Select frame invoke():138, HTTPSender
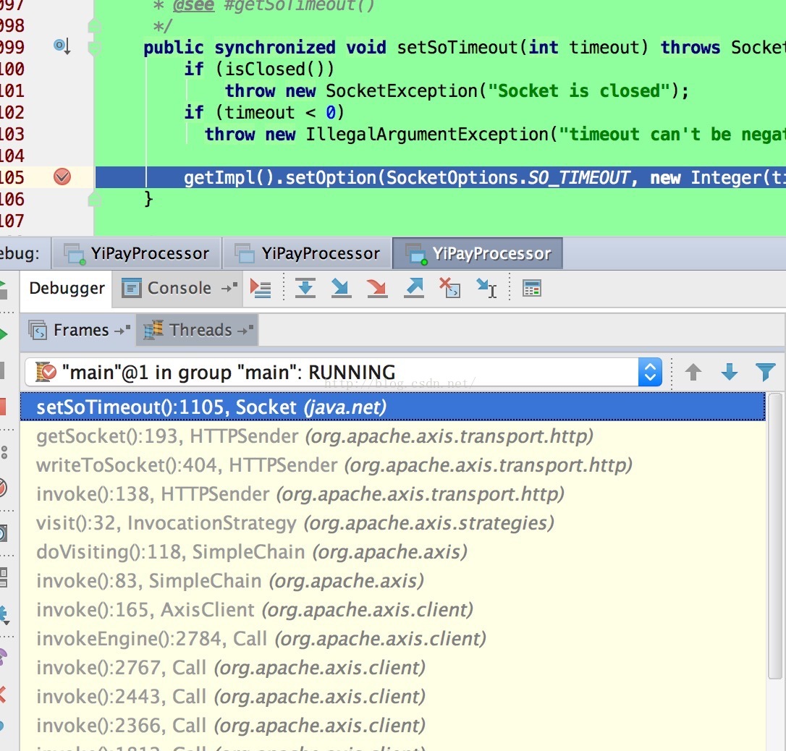Viewport: 786px width, 751px height. click(x=393, y=494)
